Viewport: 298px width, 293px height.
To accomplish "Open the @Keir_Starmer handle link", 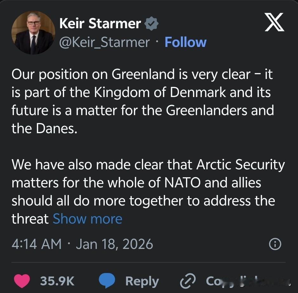I will (x=104, y=42).
